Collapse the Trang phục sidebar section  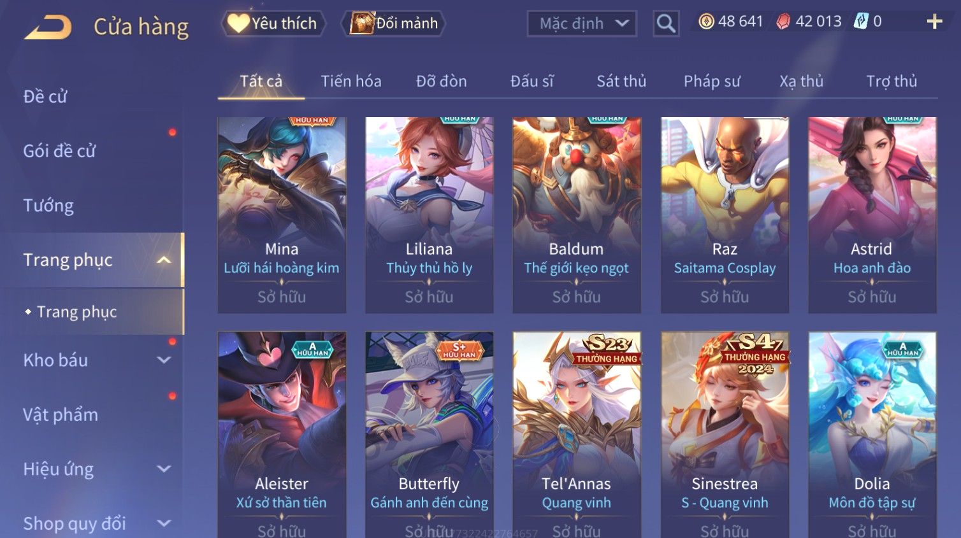point(164,260)
